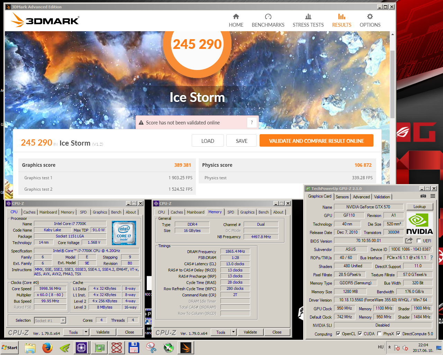Viewport: 443px width, 355px height.
Task: Click the warning triangle validation icon
Action: point(141,123)
